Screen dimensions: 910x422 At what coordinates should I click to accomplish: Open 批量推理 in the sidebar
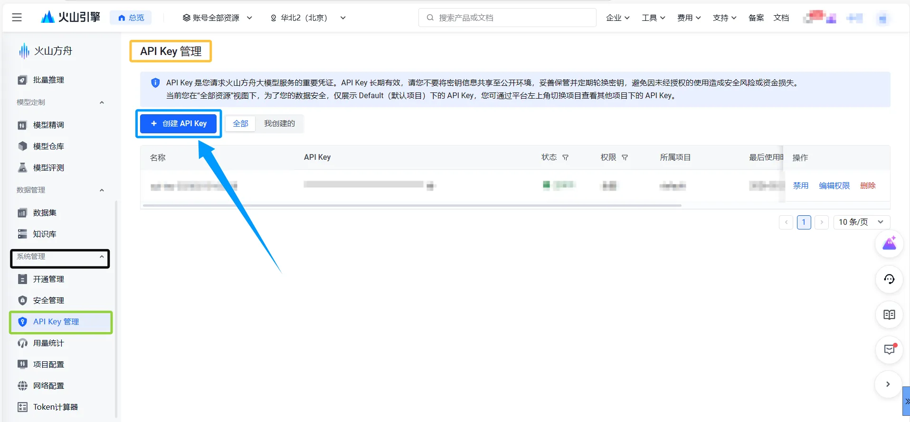(48, 80)
